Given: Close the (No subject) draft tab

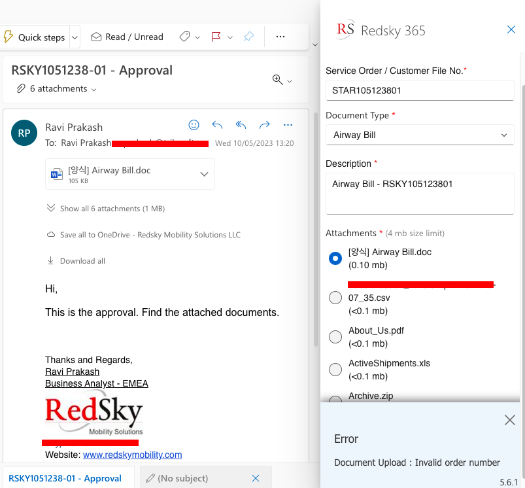Looking at the screenshot, I should [256, 478].
